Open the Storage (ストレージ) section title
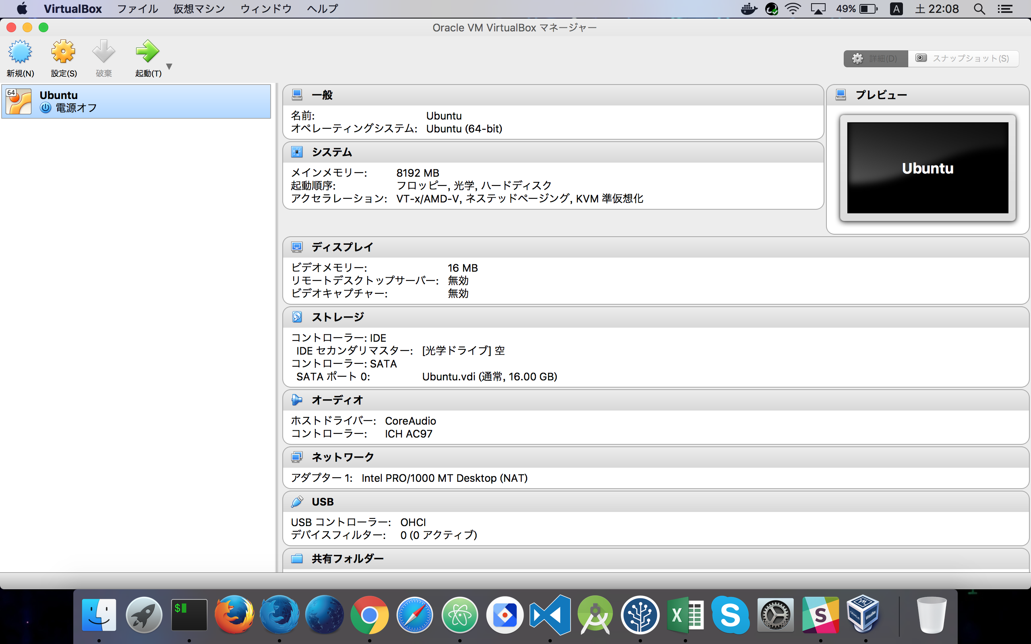Image resolution: width=1031 pixels, height=644 pixels. [x=337, y=317]
